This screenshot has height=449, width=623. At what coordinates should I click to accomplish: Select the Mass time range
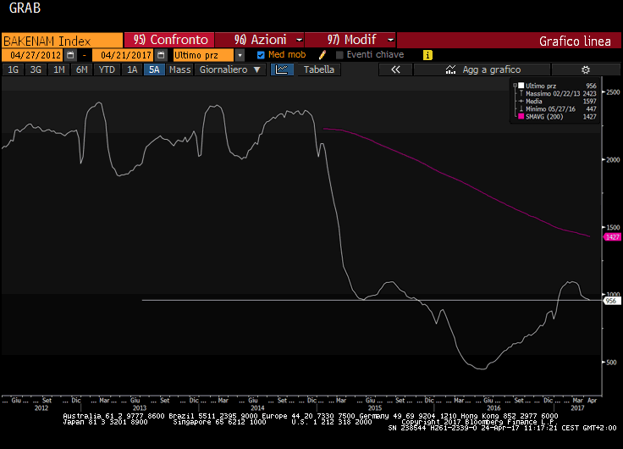179,69
